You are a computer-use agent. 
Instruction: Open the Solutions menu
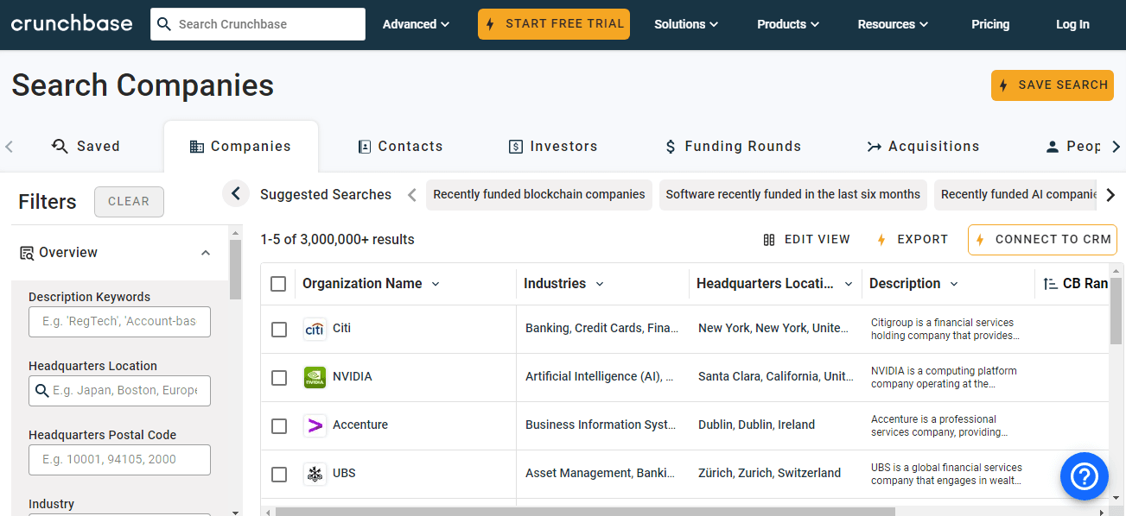click(686, 24)
